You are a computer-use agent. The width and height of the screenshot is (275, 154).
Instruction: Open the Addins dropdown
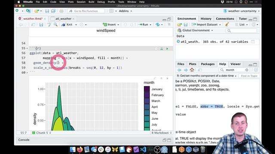pyautogui.click(x=125, y=11)
